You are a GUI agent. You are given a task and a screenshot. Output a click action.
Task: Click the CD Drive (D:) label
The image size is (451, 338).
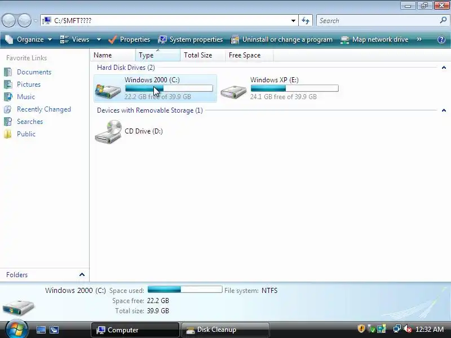(x=144, y=131)
